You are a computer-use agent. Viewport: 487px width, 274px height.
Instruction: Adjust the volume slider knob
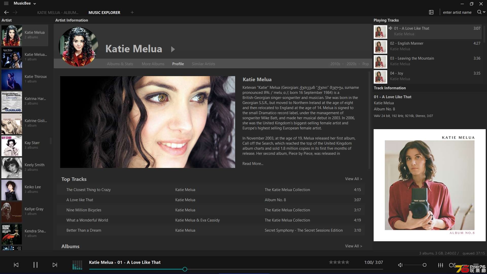click(424, 265)
